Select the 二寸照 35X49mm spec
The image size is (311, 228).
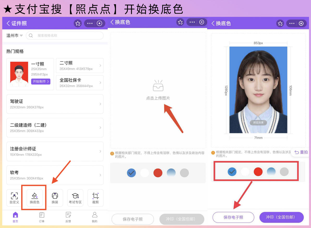coord(80,66)
